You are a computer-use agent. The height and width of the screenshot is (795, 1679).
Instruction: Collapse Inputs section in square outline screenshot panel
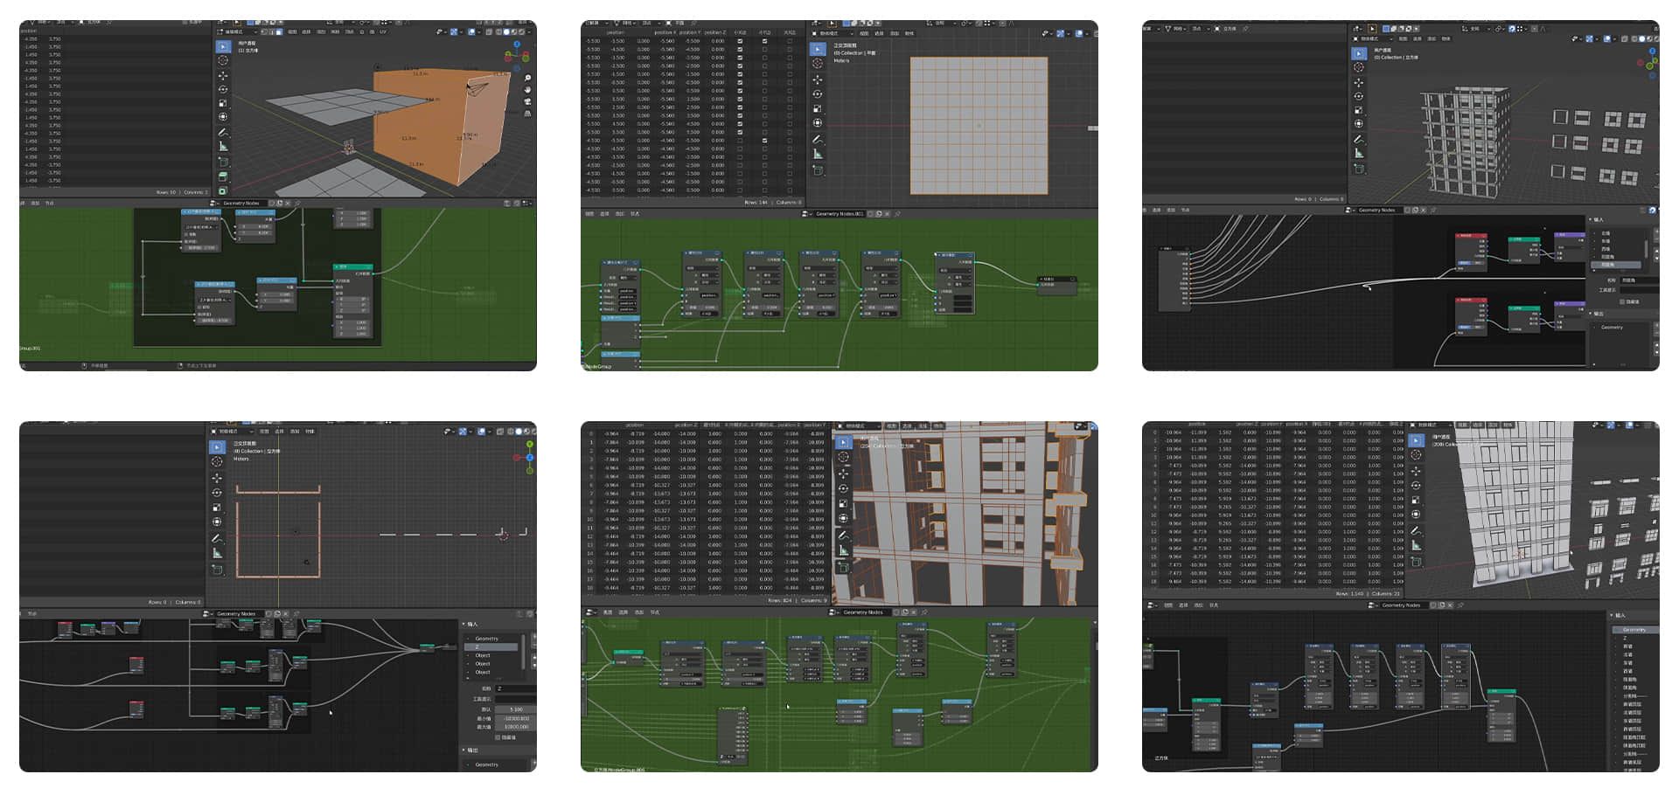coord(463,624)
